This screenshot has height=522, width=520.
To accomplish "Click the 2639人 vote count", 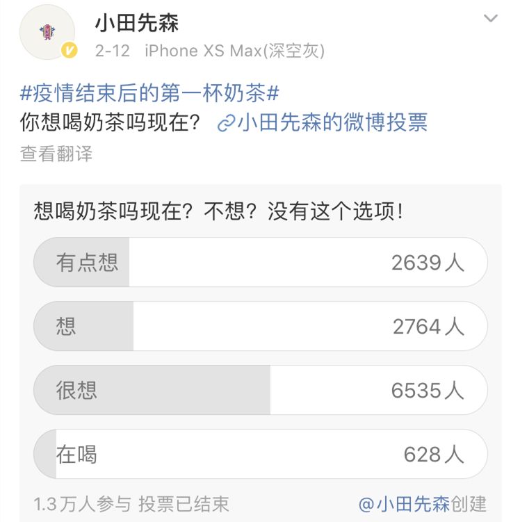I will coord(428,262).
